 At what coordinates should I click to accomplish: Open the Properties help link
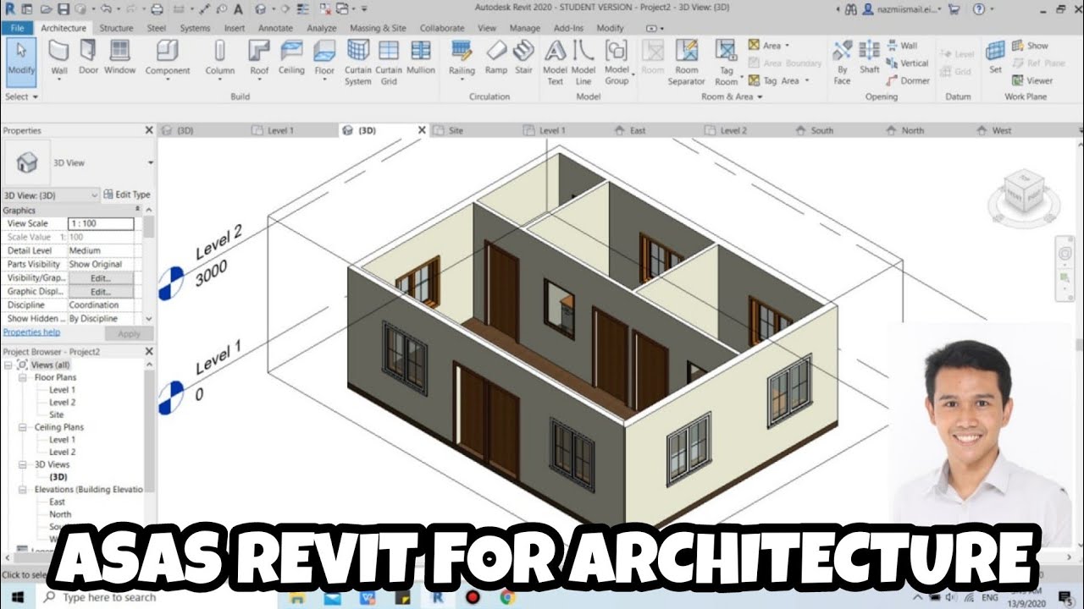(x=31, y=333)
